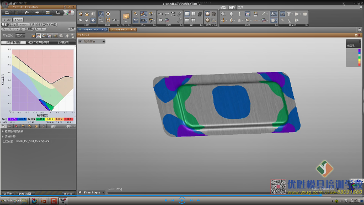Viewport: 364px width, 205px height.
Task: Click the fit-to-view framed icon in the ribbon
Action: [x=108, y=14]
